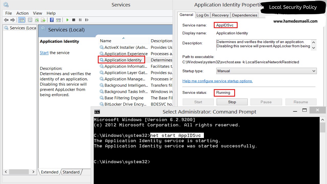Click the Services window title gear icon
This screenshot has width=327, height=184.
click(x=6, y=5)
